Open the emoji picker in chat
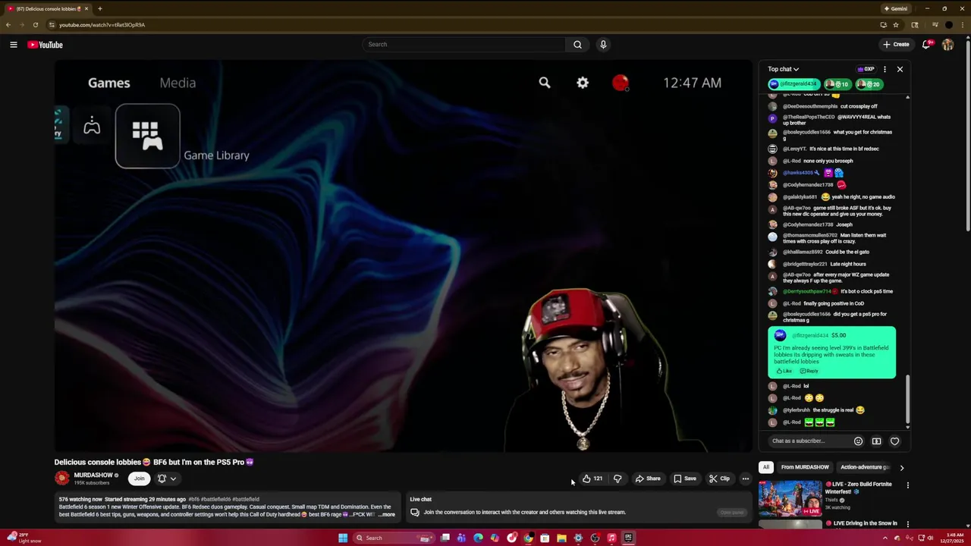Viewport: 971px width, 546px height. [858, 441]
